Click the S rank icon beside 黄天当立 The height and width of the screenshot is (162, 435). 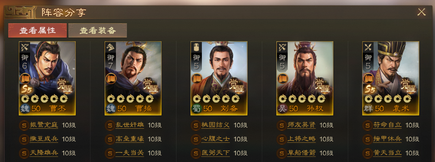367,153
